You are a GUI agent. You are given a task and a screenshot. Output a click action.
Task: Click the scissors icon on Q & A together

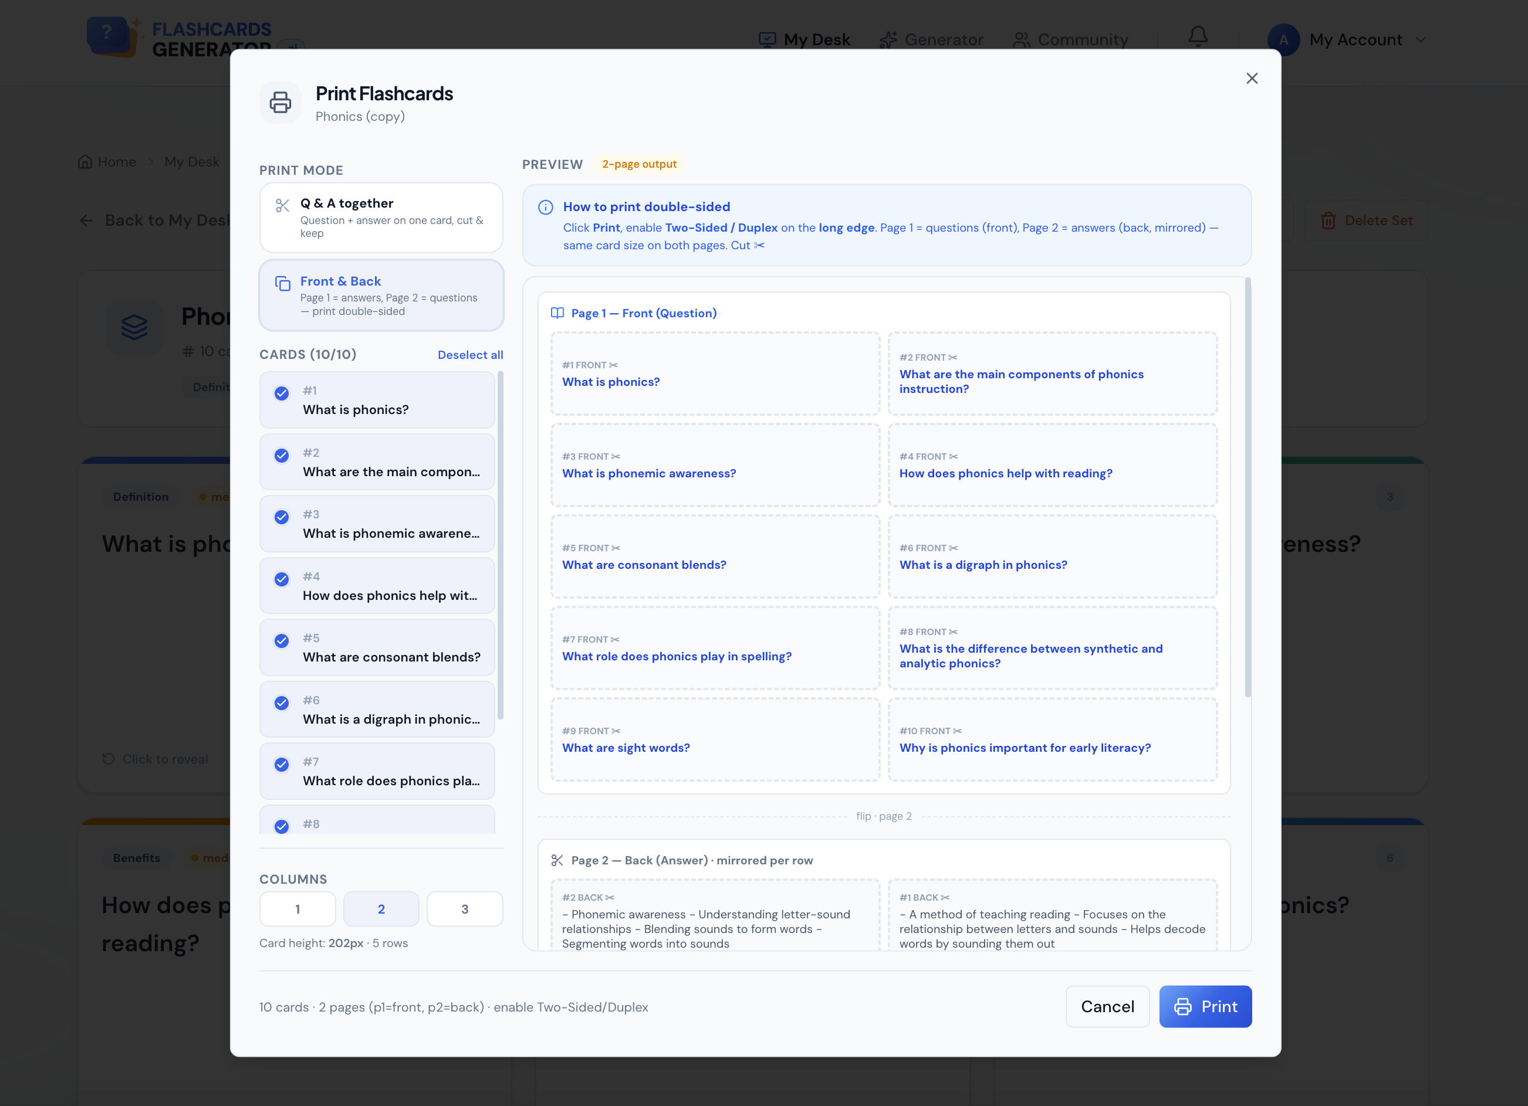point(282,206)
